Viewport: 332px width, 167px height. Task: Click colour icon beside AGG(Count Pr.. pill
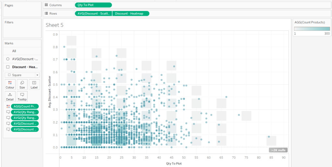[x=8, y=106]
